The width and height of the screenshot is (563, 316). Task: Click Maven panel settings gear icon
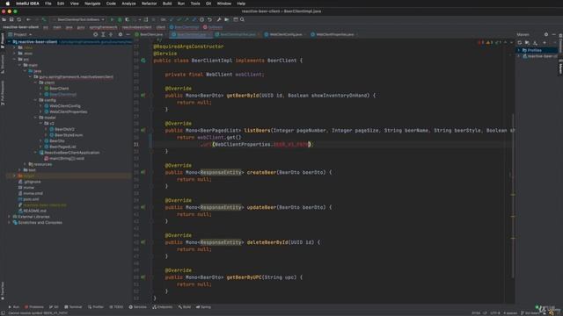pos(546,34)
